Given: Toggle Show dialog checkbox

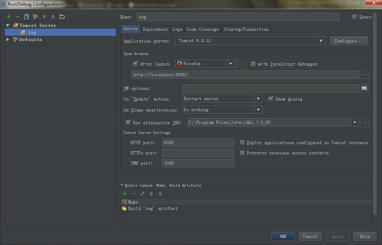Looking at the screenshot, I should tap(270, 98).
